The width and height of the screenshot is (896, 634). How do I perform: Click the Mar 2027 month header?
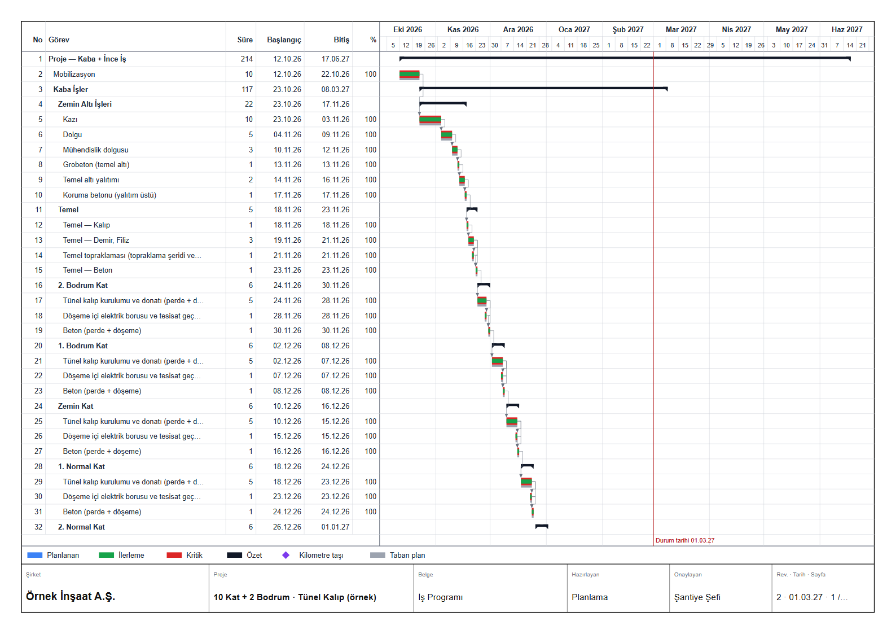coord(681,29)
